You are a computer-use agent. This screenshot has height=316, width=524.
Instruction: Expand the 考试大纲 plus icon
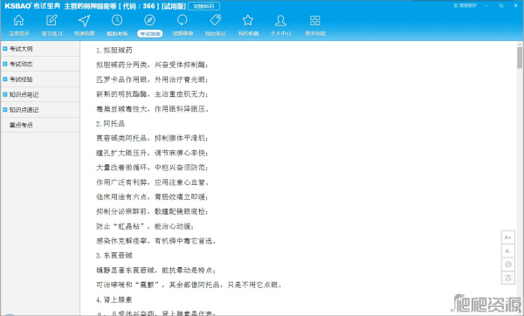pos(4,49)
